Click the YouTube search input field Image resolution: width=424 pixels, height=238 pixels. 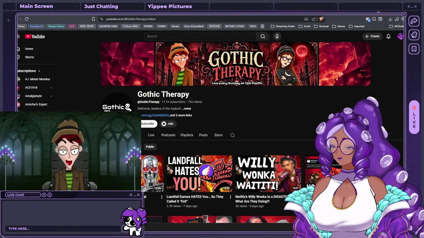[200, 36]
